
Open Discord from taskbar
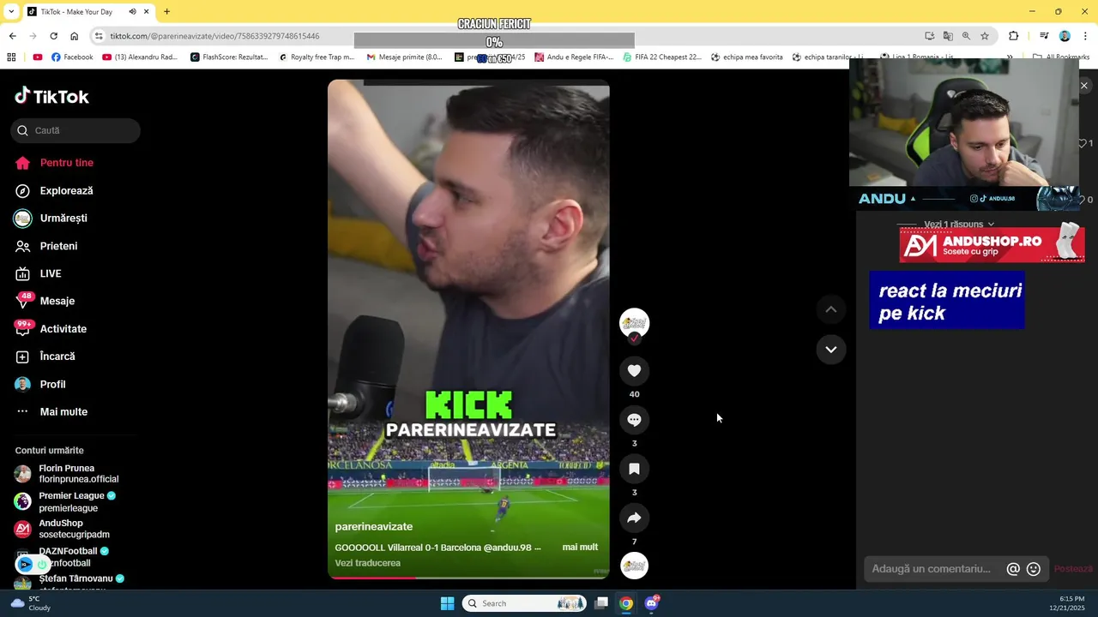[651, 603]
